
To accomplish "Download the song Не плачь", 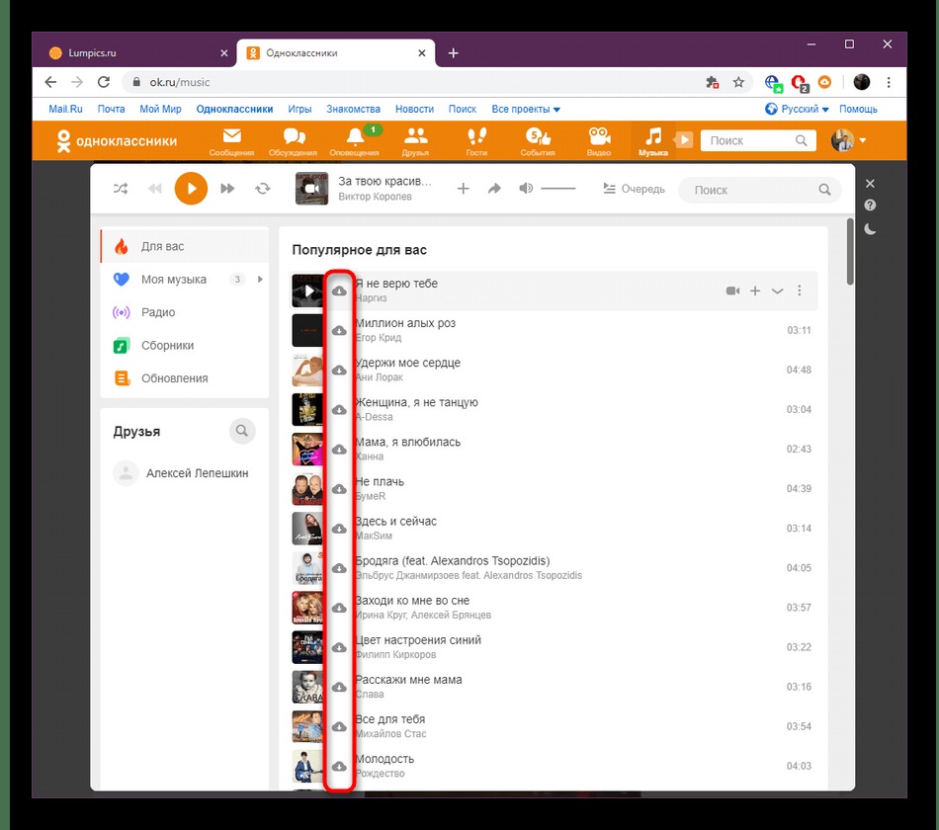I will coord(340,489).
